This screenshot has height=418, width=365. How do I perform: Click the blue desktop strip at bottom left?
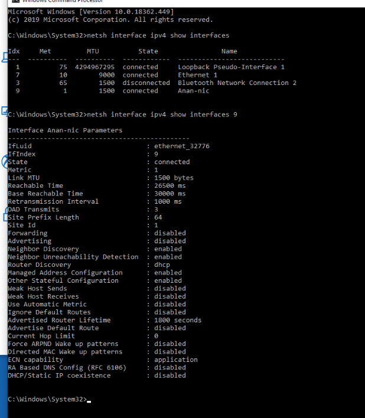click(x=4, y=386)
